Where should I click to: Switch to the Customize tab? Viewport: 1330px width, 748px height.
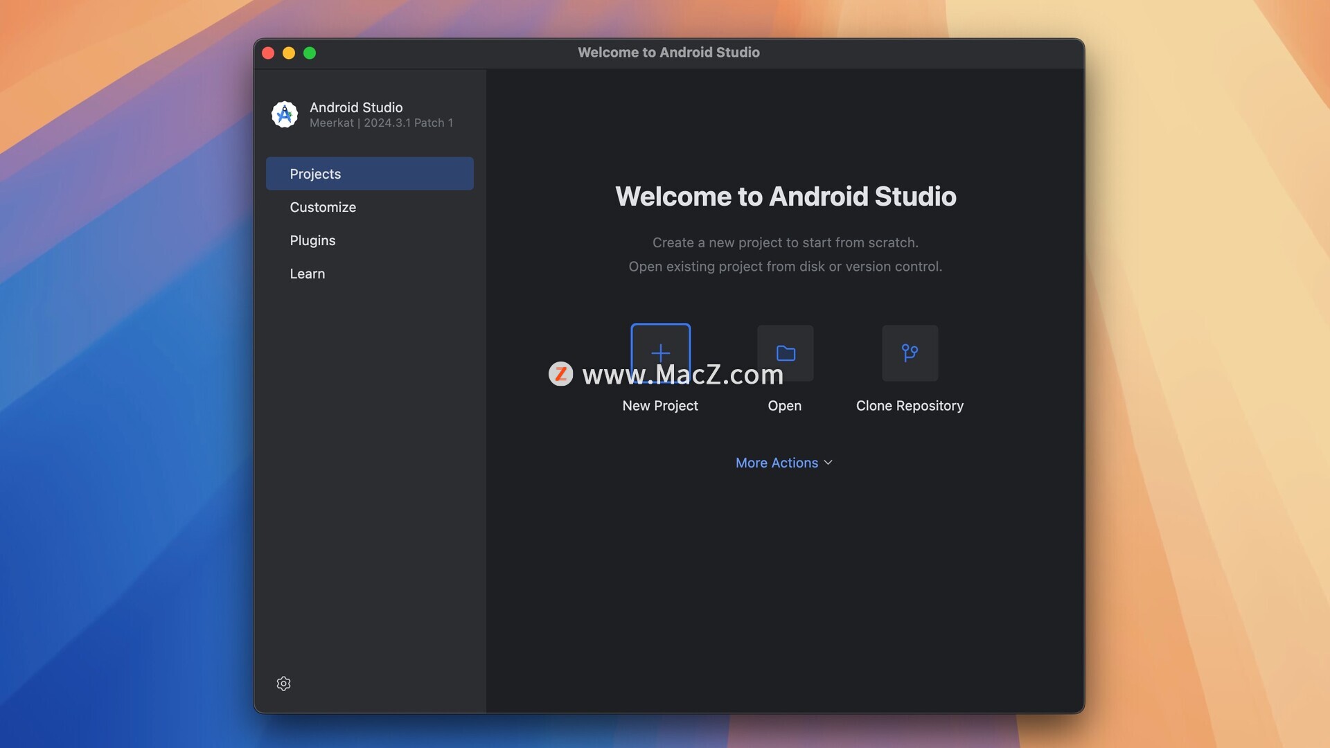point(370,207)
